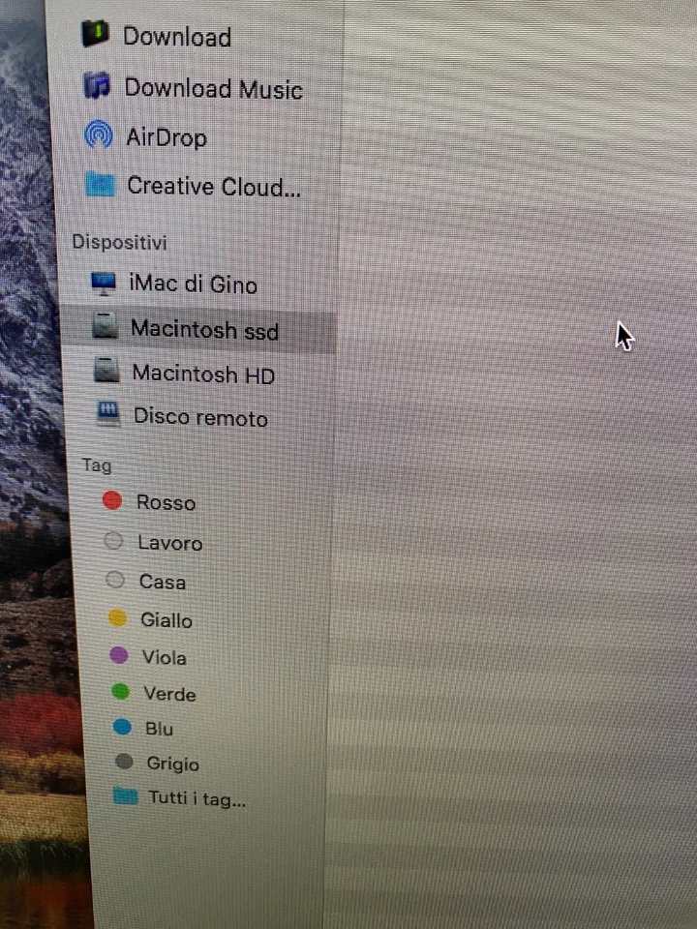Click the Disco remoto disc icon

tap(109, 414)
